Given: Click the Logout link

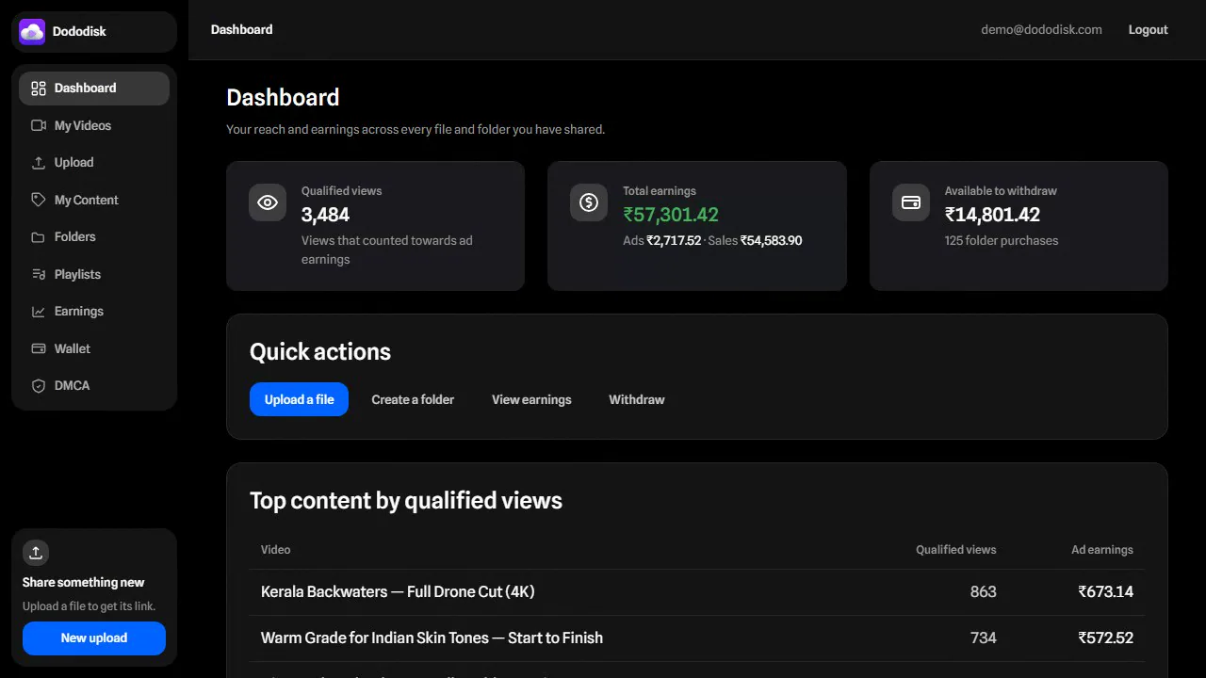Looking at the screenshot, I should click(x=1149, y=30).
